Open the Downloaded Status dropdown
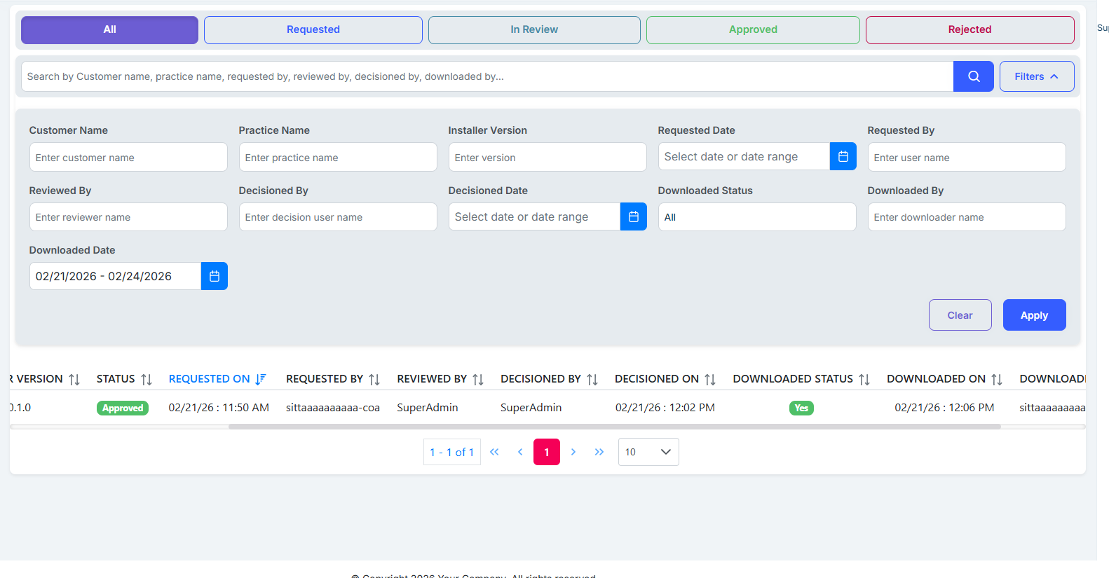 click(x=756, y=217)
